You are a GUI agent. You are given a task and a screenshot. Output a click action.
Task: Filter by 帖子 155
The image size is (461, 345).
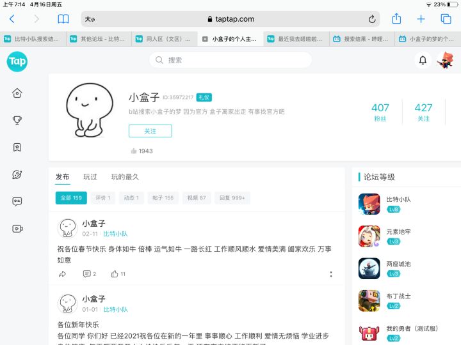click(x=163, y=198)
